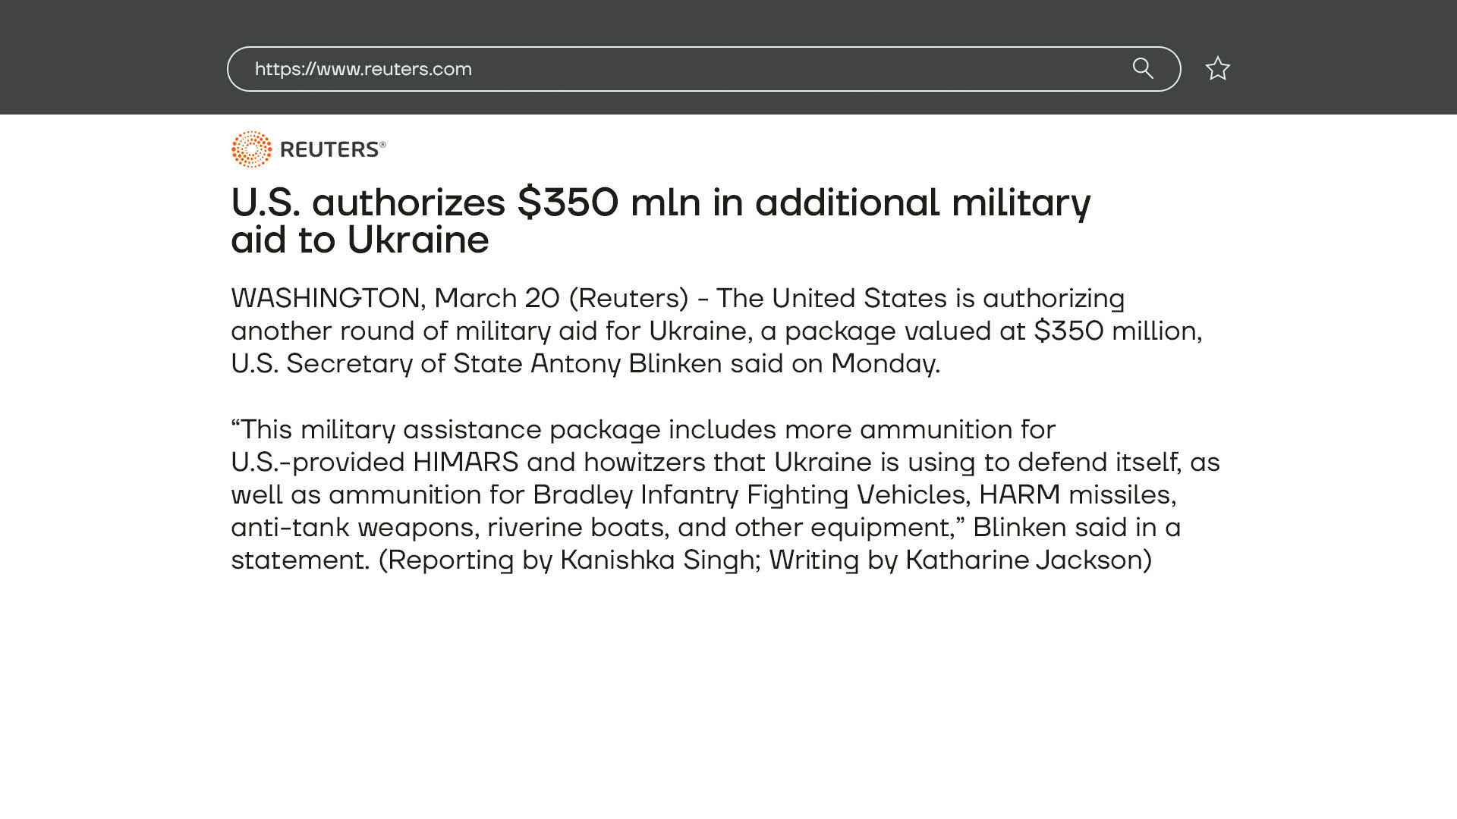Click the magnifying glass search icon
1457x819 pixels.
(x=1143, y=68)
